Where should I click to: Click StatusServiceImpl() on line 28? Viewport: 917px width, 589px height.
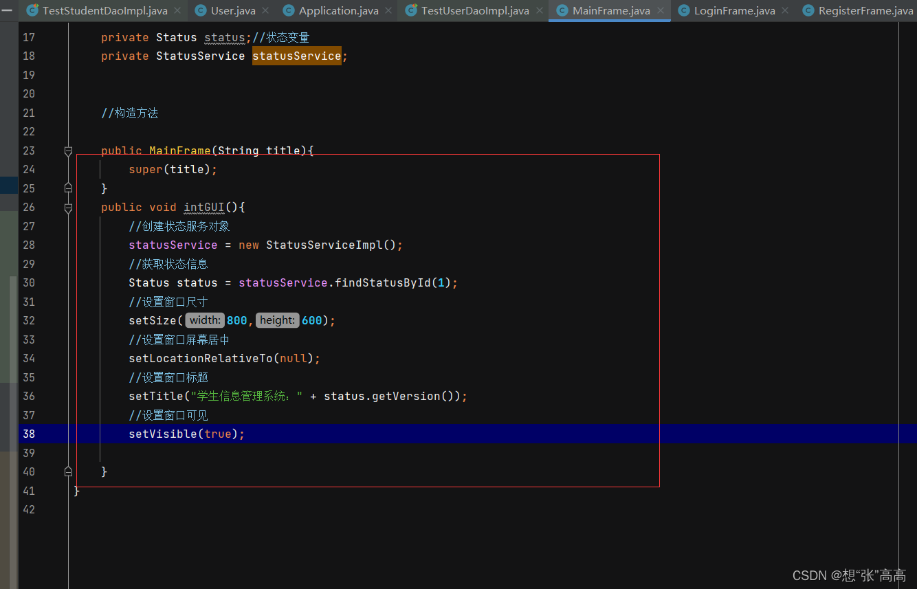tap(331, 245)
